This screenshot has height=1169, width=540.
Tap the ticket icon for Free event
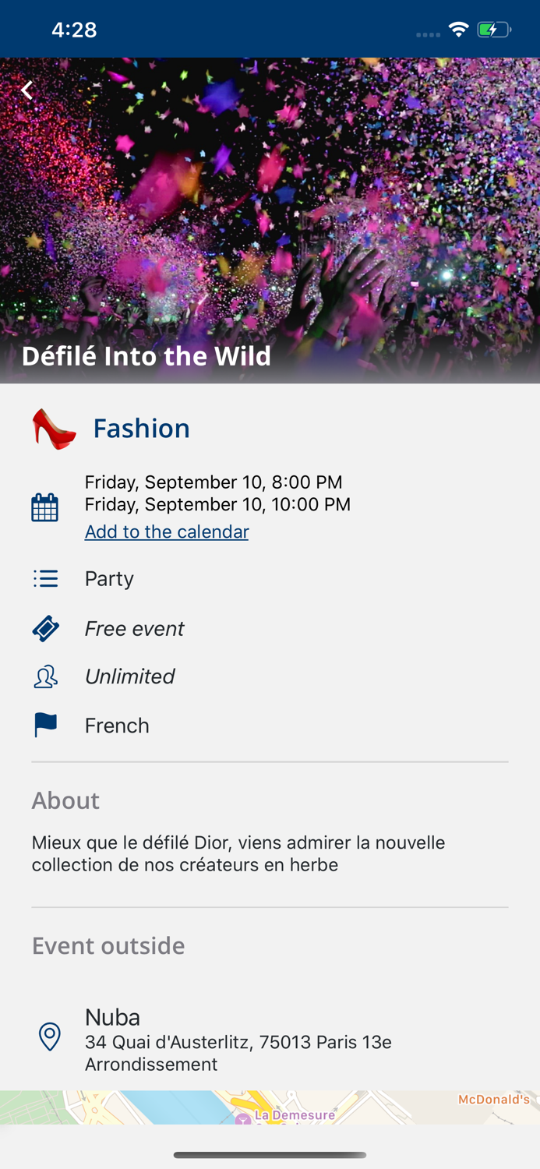pos(45,627)
